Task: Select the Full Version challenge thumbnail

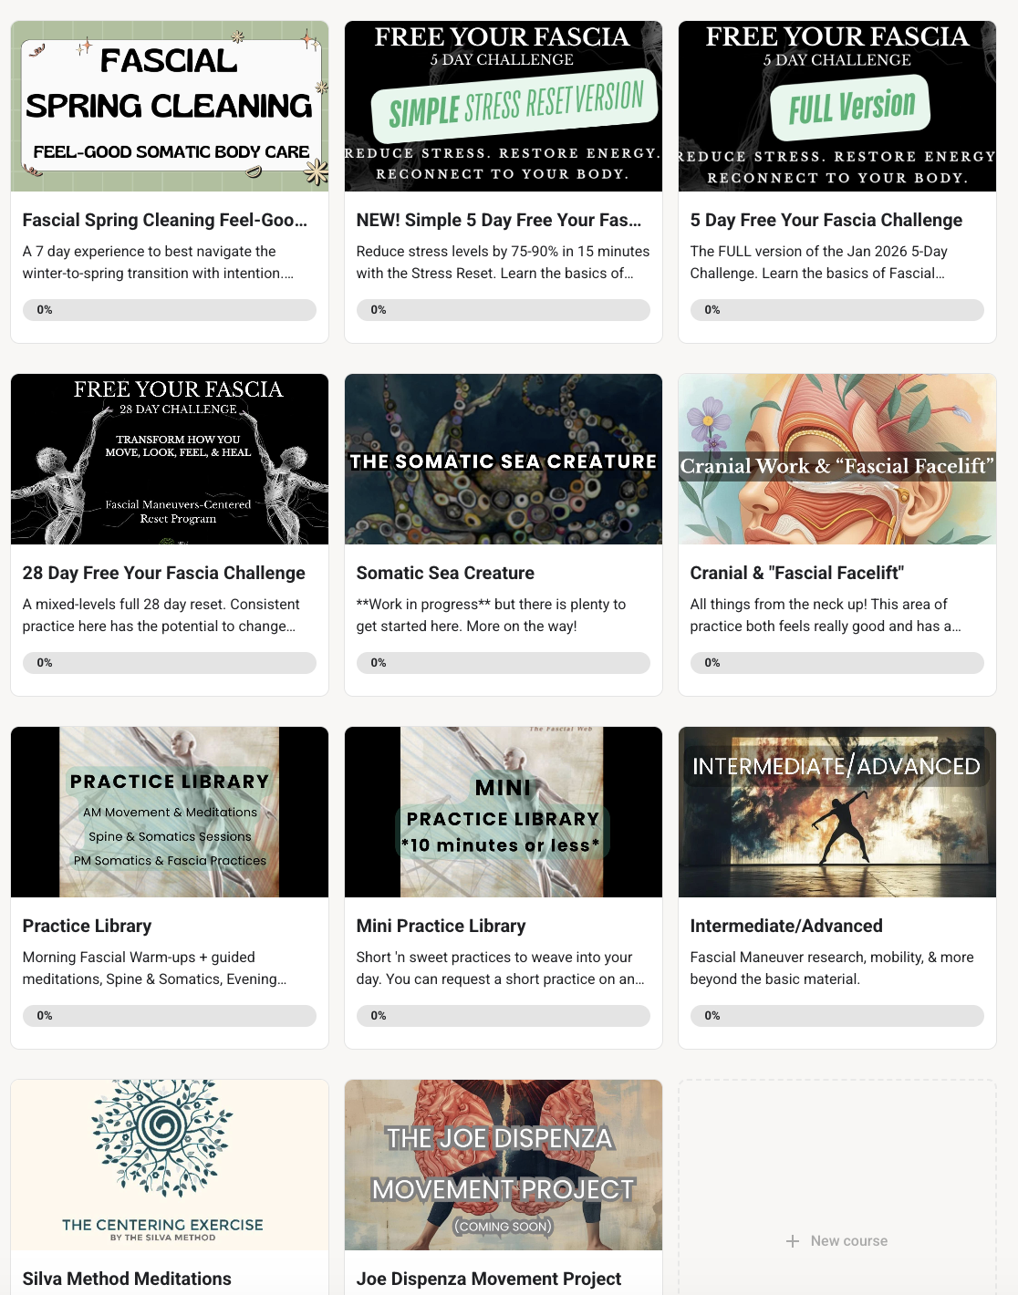Action: [x=837, y=107]
